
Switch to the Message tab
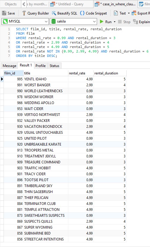pyautogui.click(x=9, y=66)
